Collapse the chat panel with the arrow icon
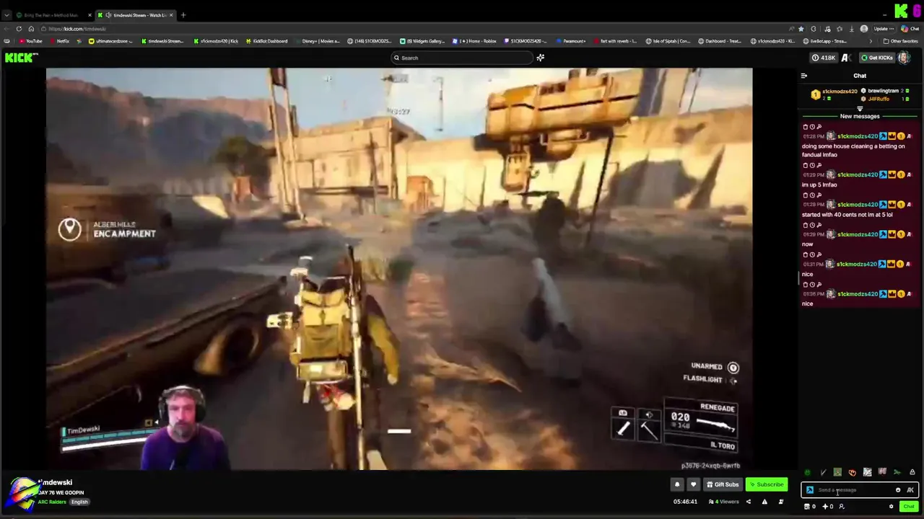Viewport: 924px width, 519px height. pos(804,76)
